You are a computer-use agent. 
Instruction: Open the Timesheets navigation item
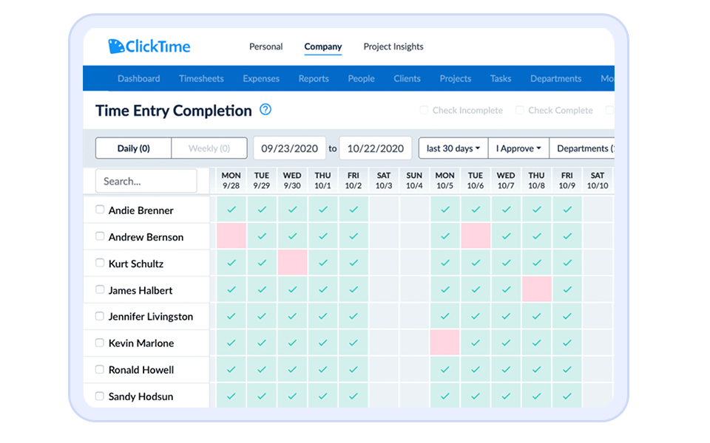(x=201, y=78)
